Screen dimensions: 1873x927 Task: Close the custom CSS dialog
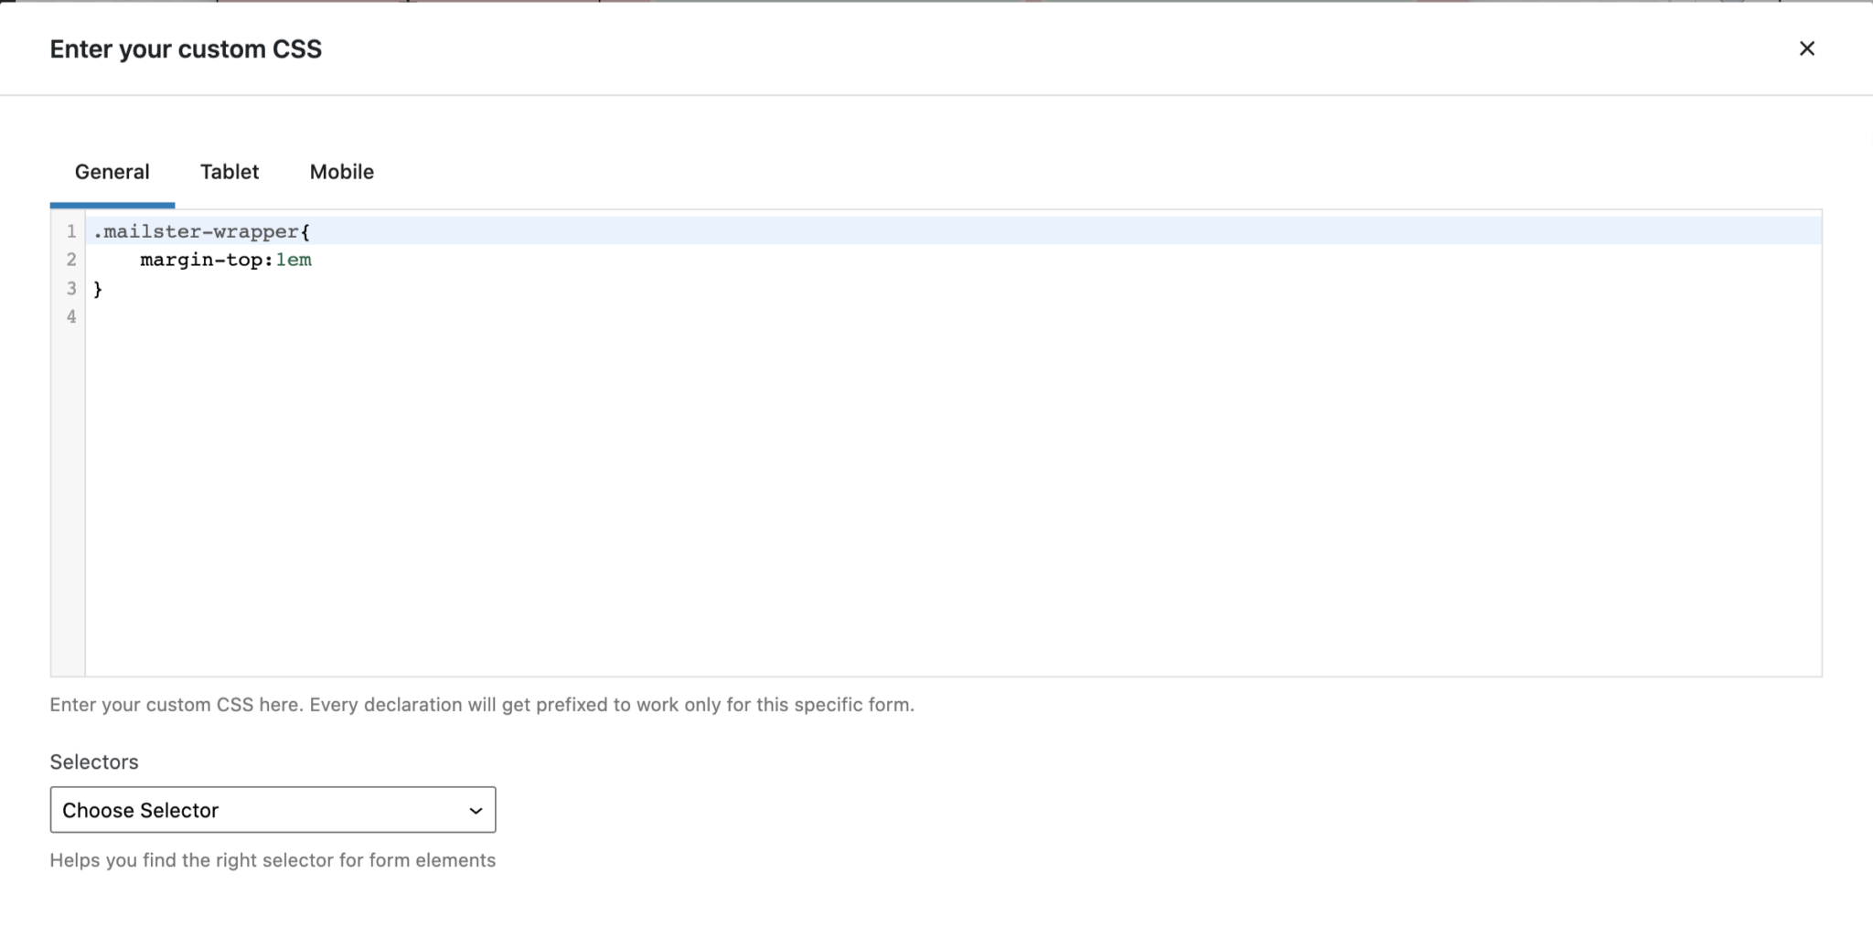point(1808,48)
